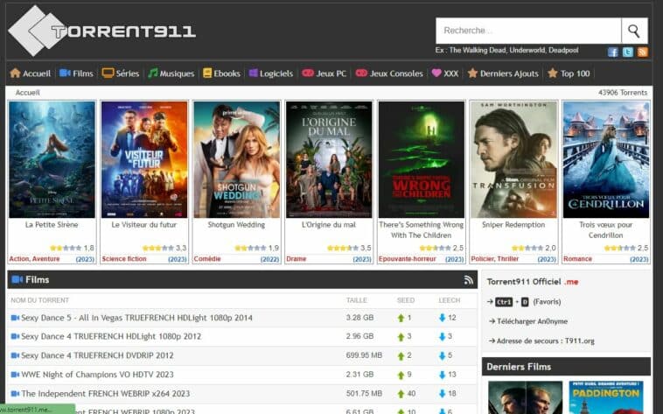The image size is (663, 414).
Task: Click the monitor icon beside Séries
Action: click(108, 74)
